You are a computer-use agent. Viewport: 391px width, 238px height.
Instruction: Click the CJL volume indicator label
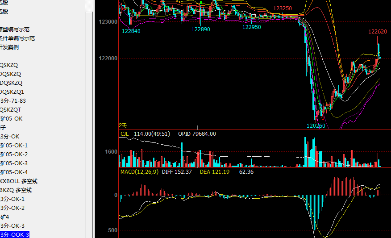tap(124, 134)
